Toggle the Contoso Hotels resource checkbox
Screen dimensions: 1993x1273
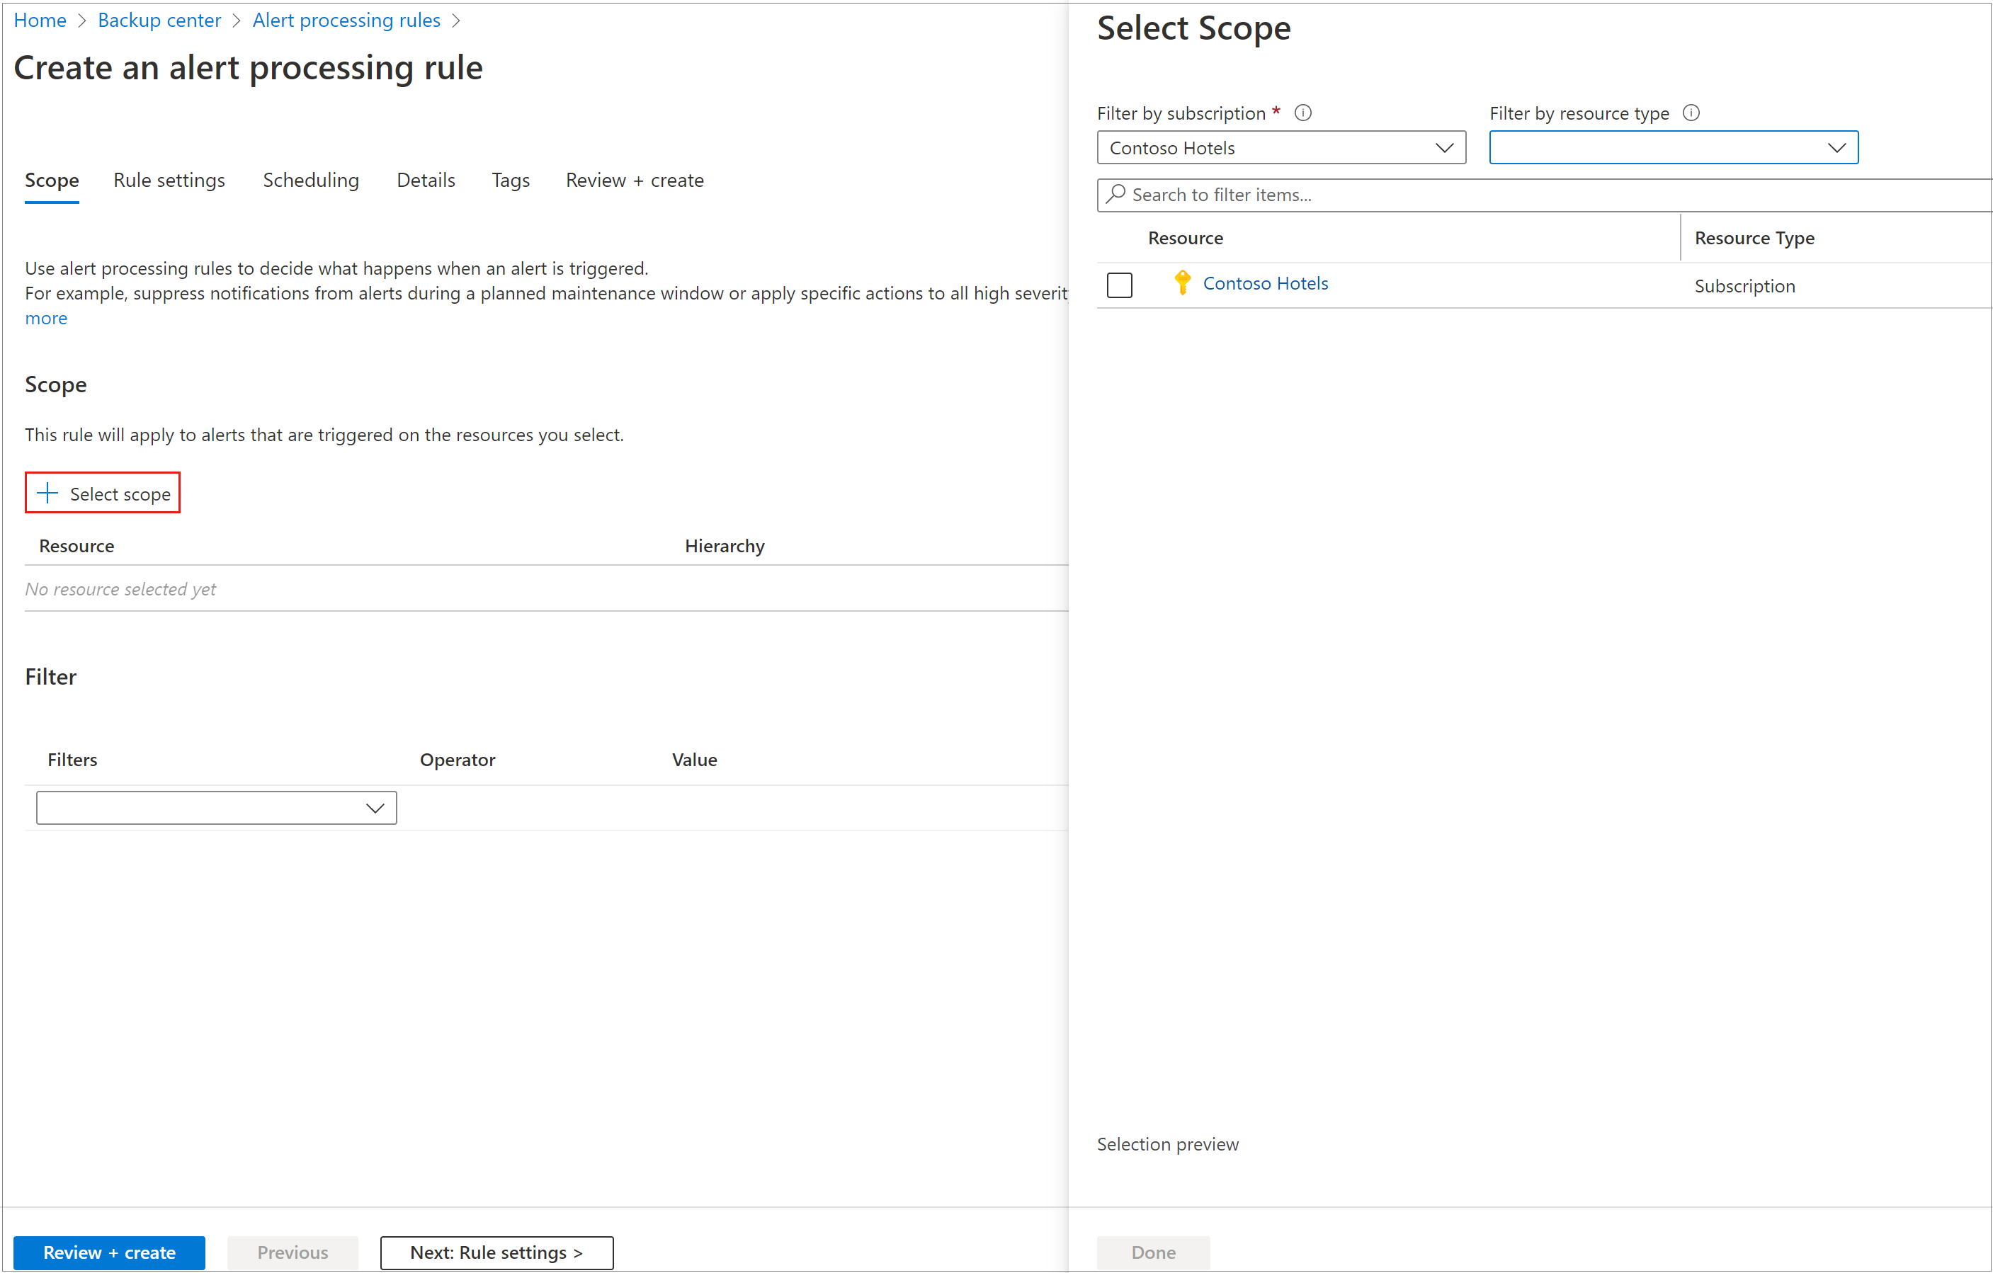click(1120, 285)
